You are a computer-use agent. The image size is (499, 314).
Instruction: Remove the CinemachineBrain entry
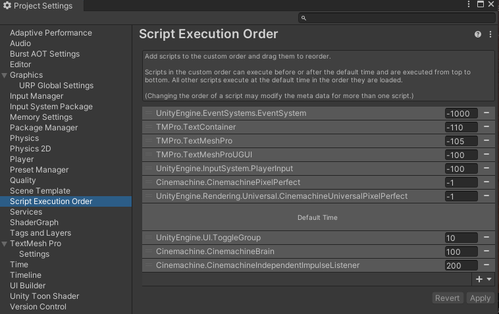(486, 251)
